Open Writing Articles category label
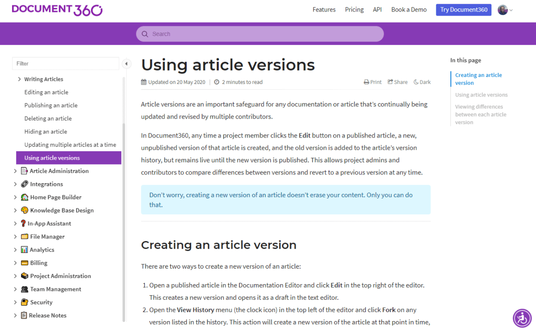Image resolution: width=536 pixels, height=330 pixels. pyautogui.click(x=44, y=79)
